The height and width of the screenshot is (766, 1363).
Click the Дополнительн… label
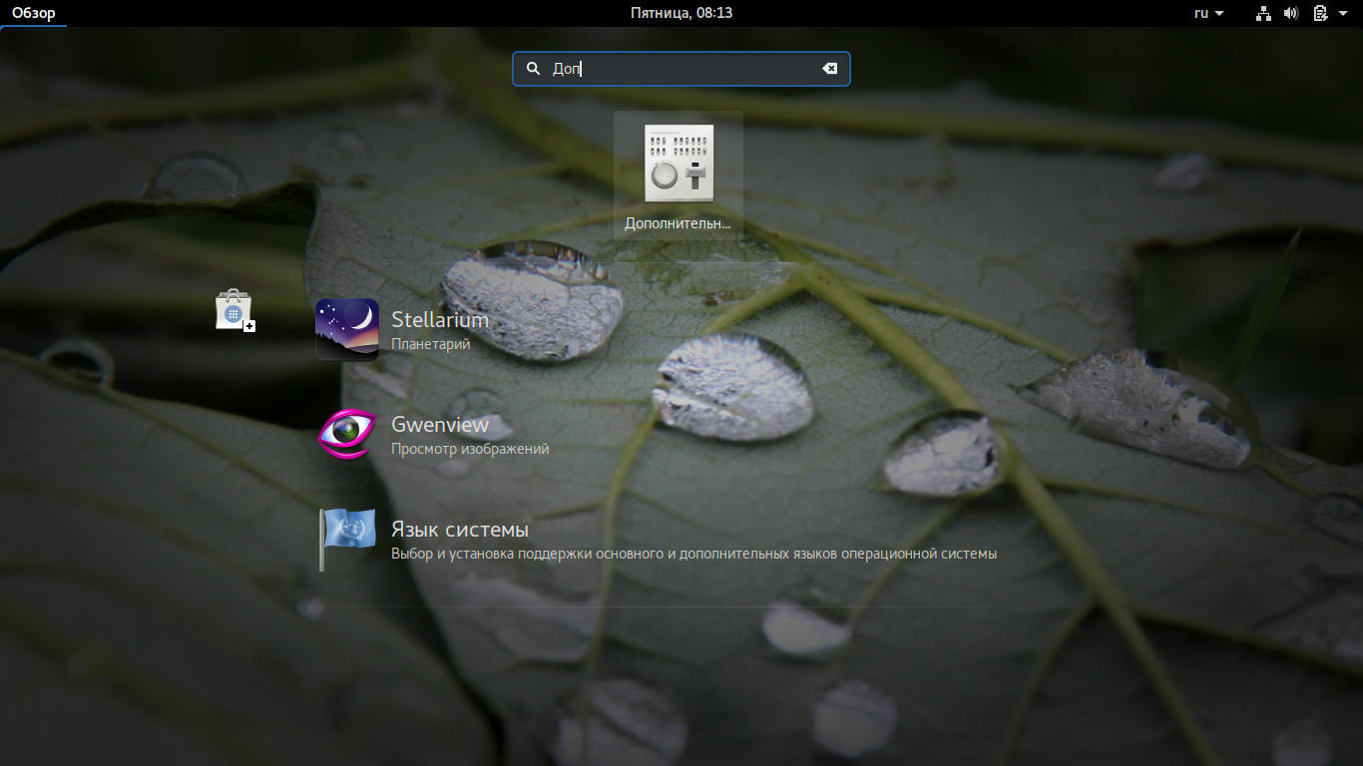coord(679,223)
